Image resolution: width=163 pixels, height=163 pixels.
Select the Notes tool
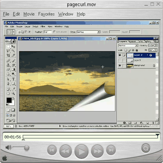8,89
